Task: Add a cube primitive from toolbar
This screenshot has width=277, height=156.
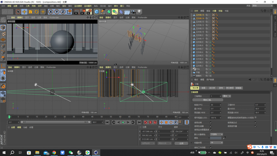Action: 97,12
